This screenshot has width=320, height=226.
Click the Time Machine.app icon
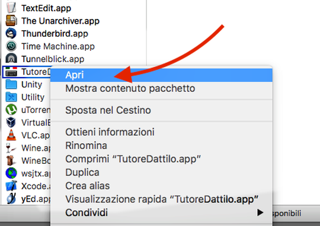pos(11,46)
